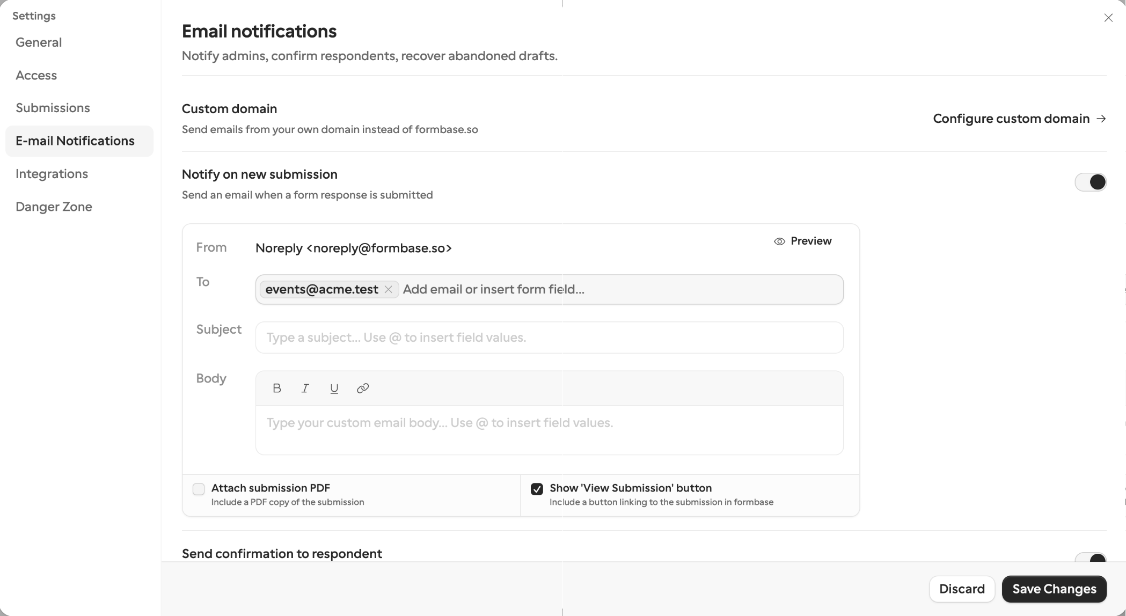Screen dimensions: 1126x616
Task: Open Configure custom domain link
Action: point(1020,119)
